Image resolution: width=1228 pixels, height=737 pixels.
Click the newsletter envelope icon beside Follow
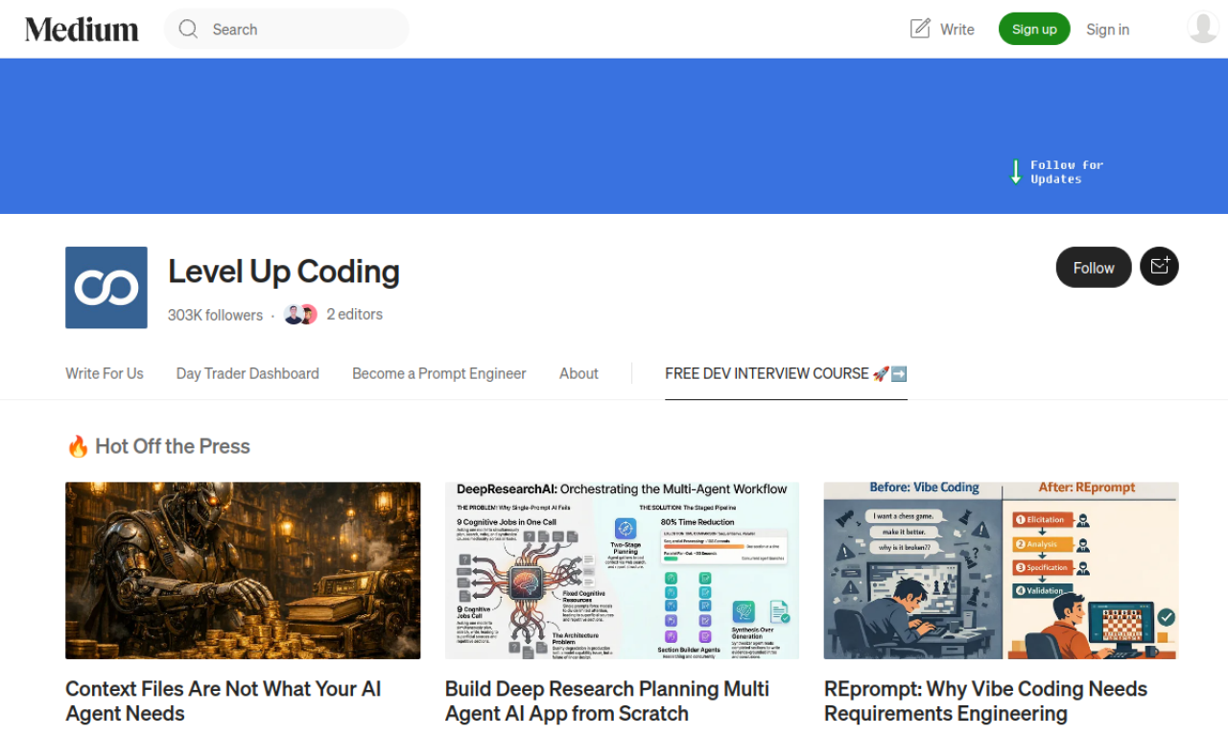[1159, 266]
